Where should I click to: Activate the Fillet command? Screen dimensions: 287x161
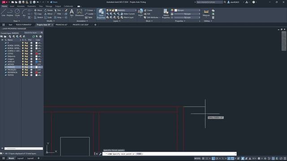coord(58,14)
